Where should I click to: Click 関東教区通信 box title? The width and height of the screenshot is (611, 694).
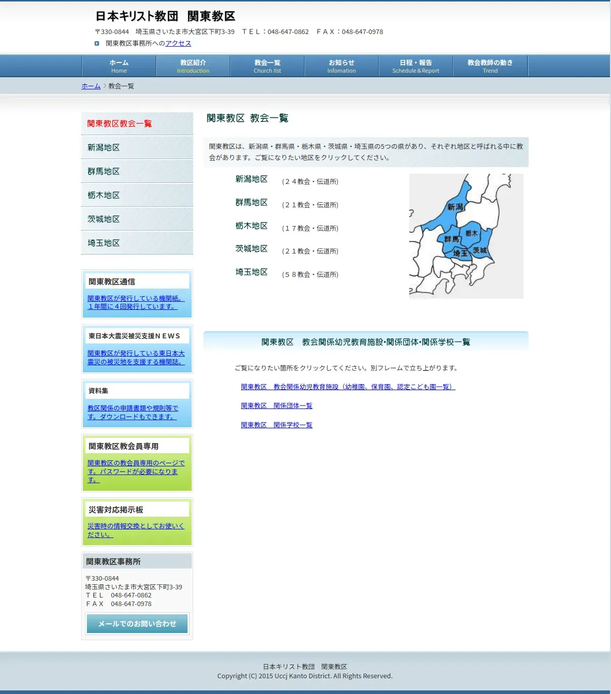tap(112, 281)
